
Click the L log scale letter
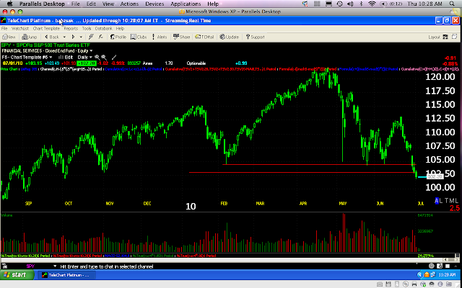pos(440,201)
